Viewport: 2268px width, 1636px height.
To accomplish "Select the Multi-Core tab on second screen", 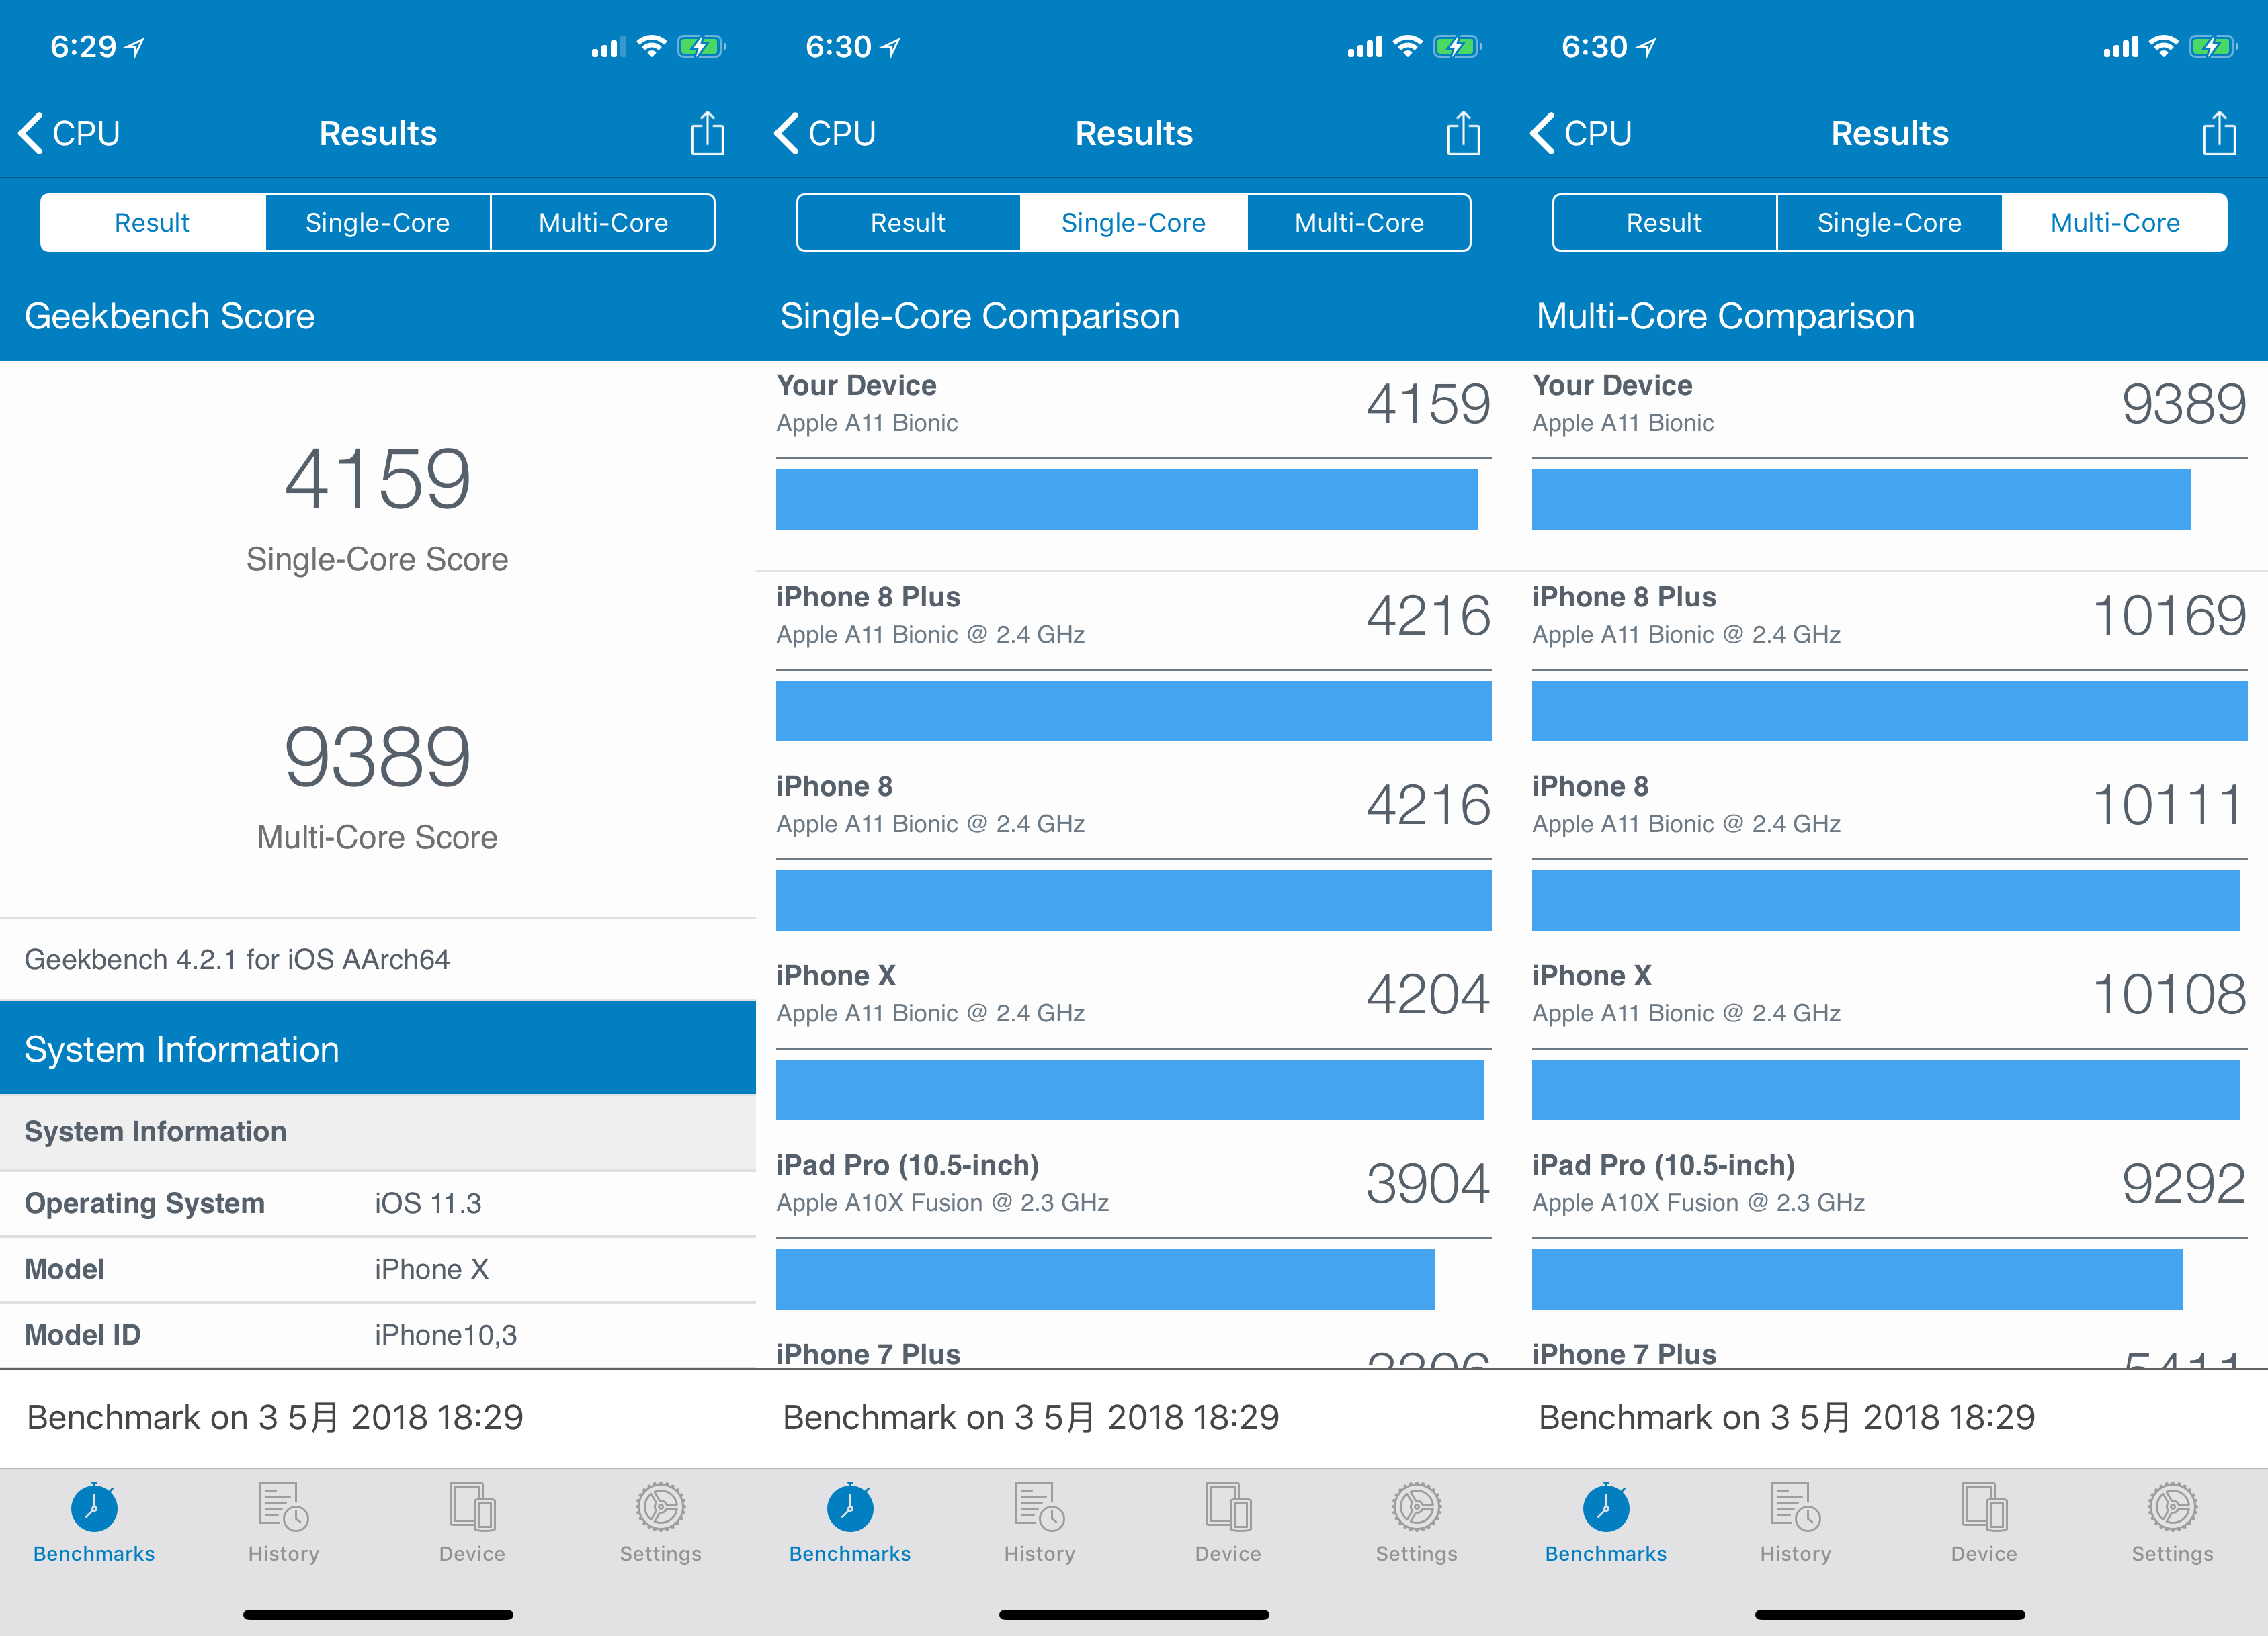I will 1365,218.
